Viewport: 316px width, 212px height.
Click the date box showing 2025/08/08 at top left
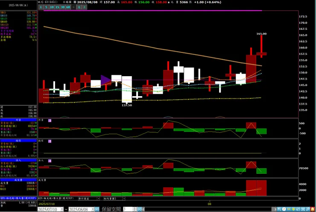pos(18,5)
